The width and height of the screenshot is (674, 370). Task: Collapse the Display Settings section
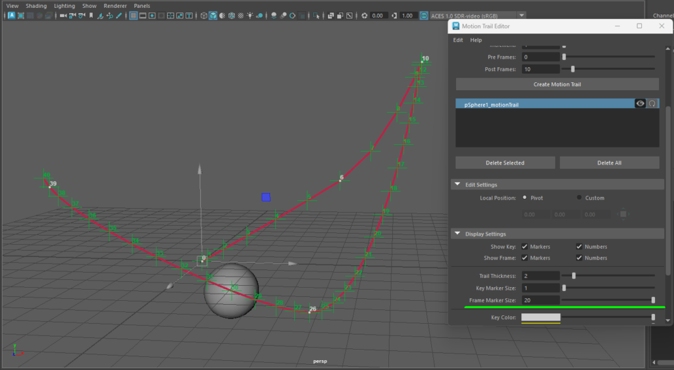(x=457, y=234)
